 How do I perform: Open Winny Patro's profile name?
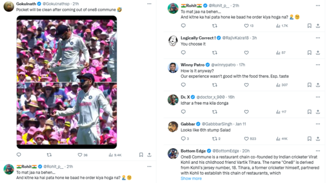pyautogui.click(x=192, y=65)
